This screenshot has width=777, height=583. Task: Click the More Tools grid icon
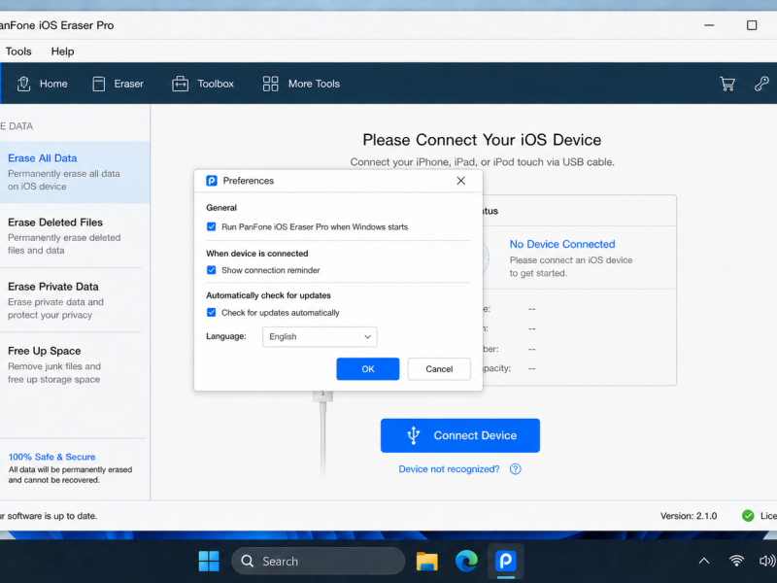pos(271,84)
